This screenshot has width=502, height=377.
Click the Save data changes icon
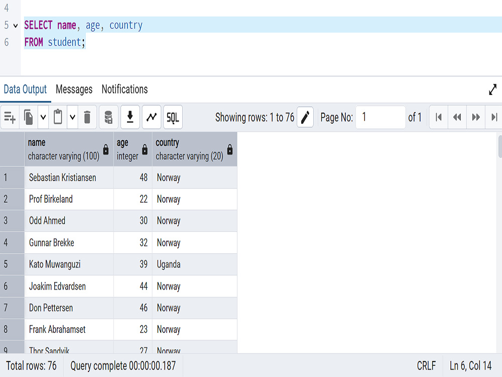(x=108, y=117)
